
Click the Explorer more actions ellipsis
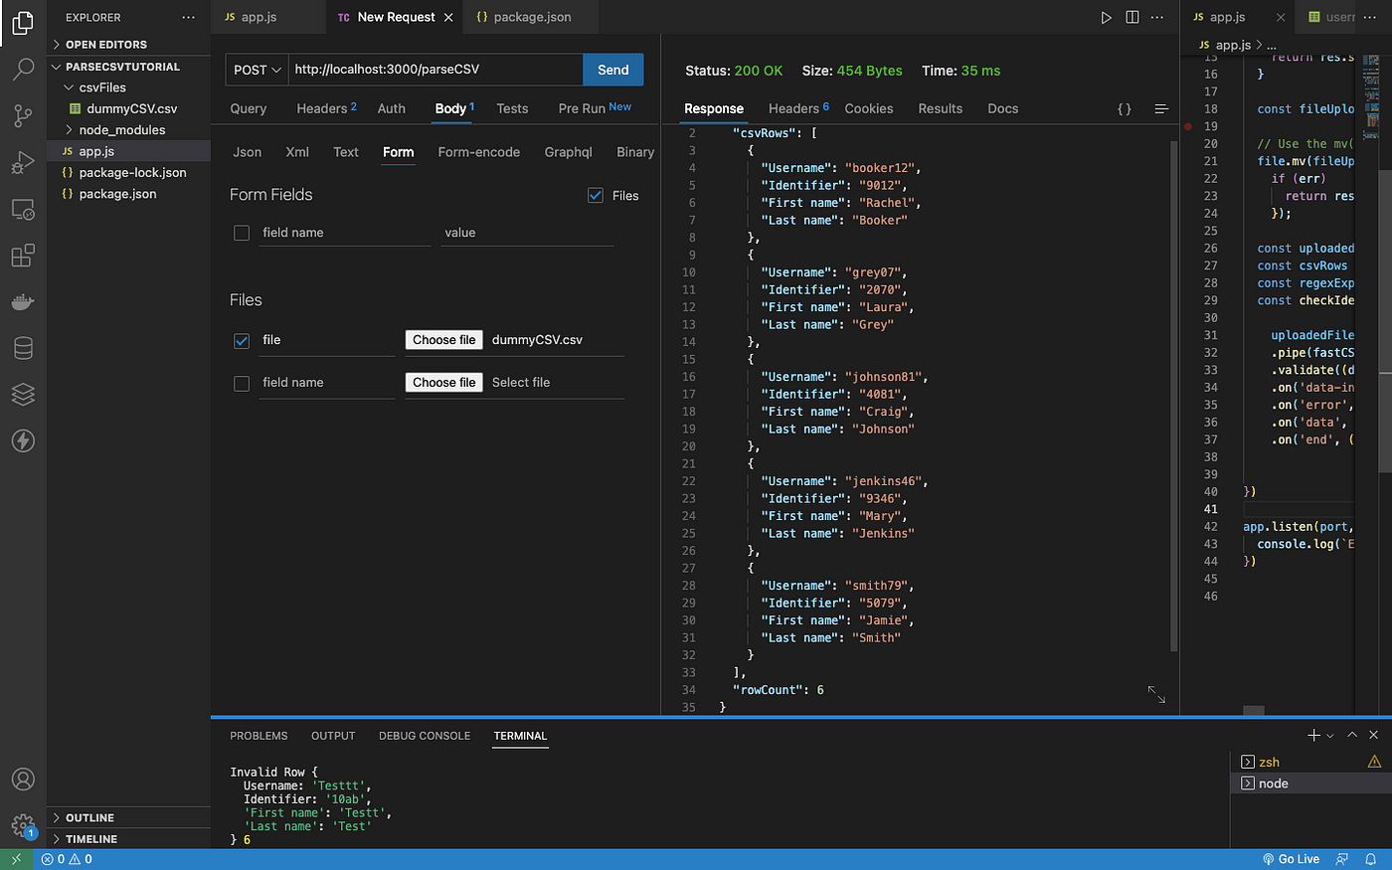click(x=189, y=18)
